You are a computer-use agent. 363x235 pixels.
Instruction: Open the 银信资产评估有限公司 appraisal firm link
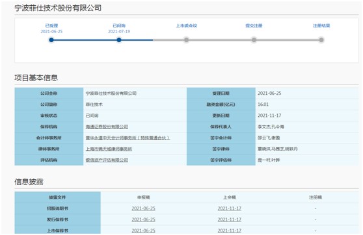107,160
